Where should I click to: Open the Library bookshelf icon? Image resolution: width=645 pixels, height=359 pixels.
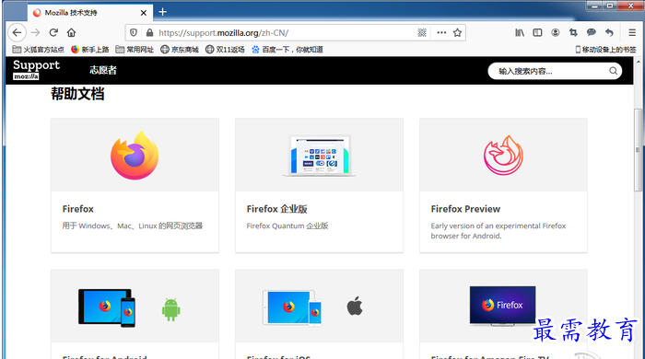click(x=520, y=32)
